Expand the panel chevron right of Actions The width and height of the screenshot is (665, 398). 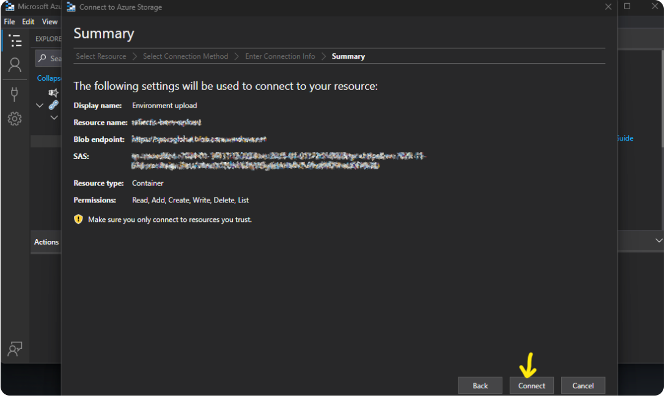tap(659, 241)
